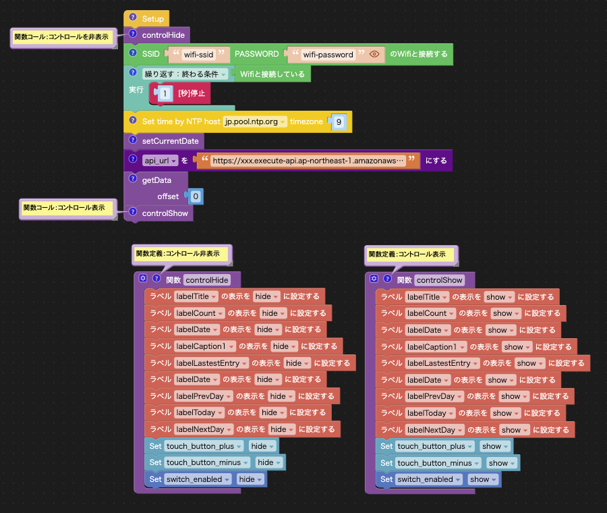Click the help icon on controlShow call block
Screen dimensions: 607x513
coord(133,212)
